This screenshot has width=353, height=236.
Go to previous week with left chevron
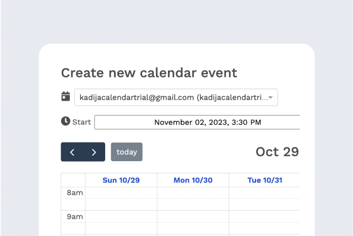[72, 152]
